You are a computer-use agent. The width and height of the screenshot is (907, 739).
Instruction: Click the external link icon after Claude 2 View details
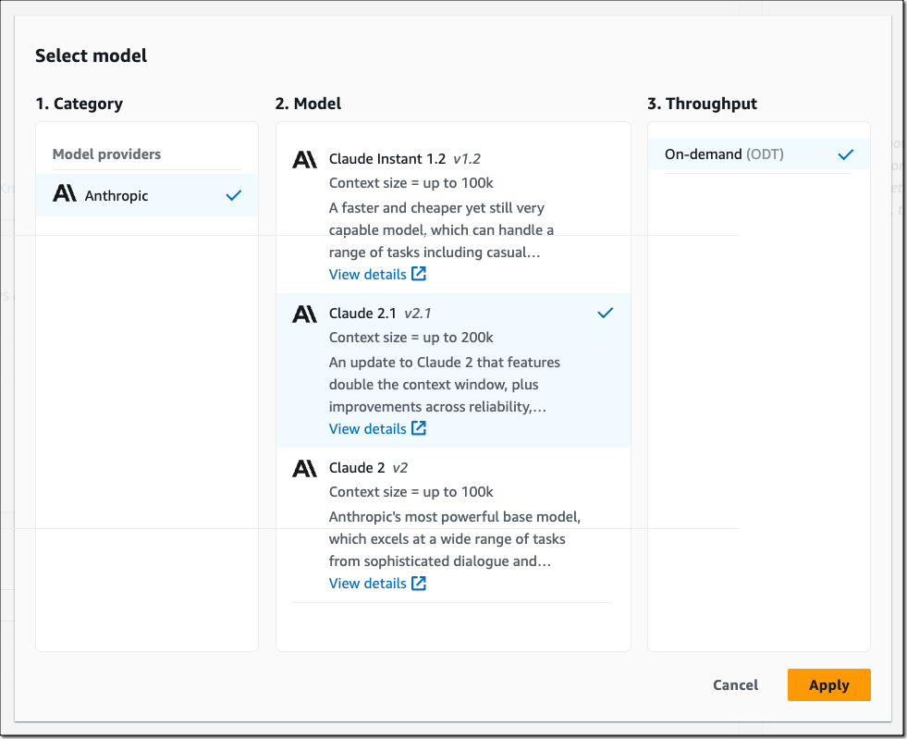tap(421, 583)
